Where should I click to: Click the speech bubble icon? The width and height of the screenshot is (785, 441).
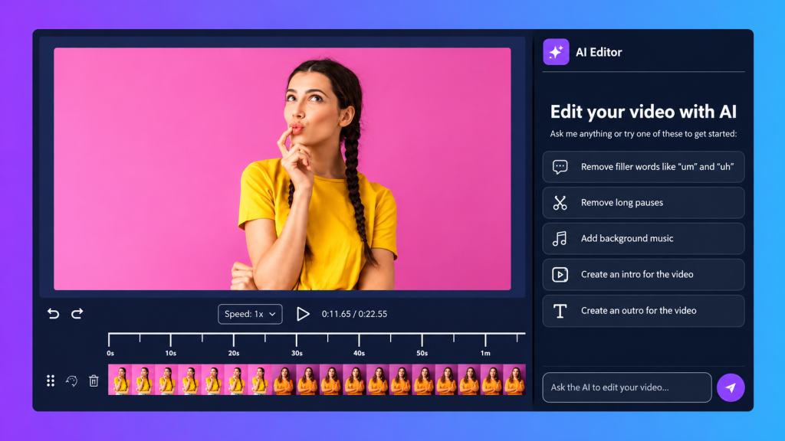[x=560, y=166]
